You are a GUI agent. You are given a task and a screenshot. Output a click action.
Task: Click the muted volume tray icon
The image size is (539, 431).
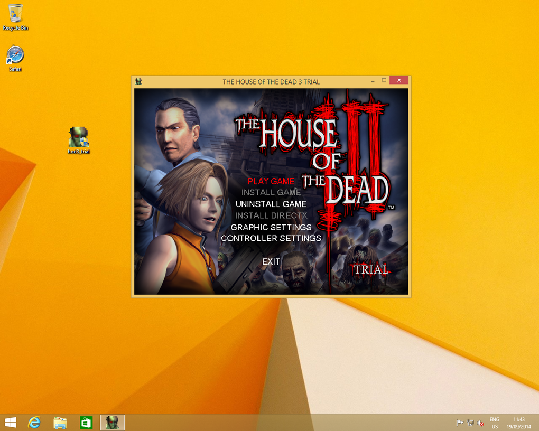coord(480,423)
